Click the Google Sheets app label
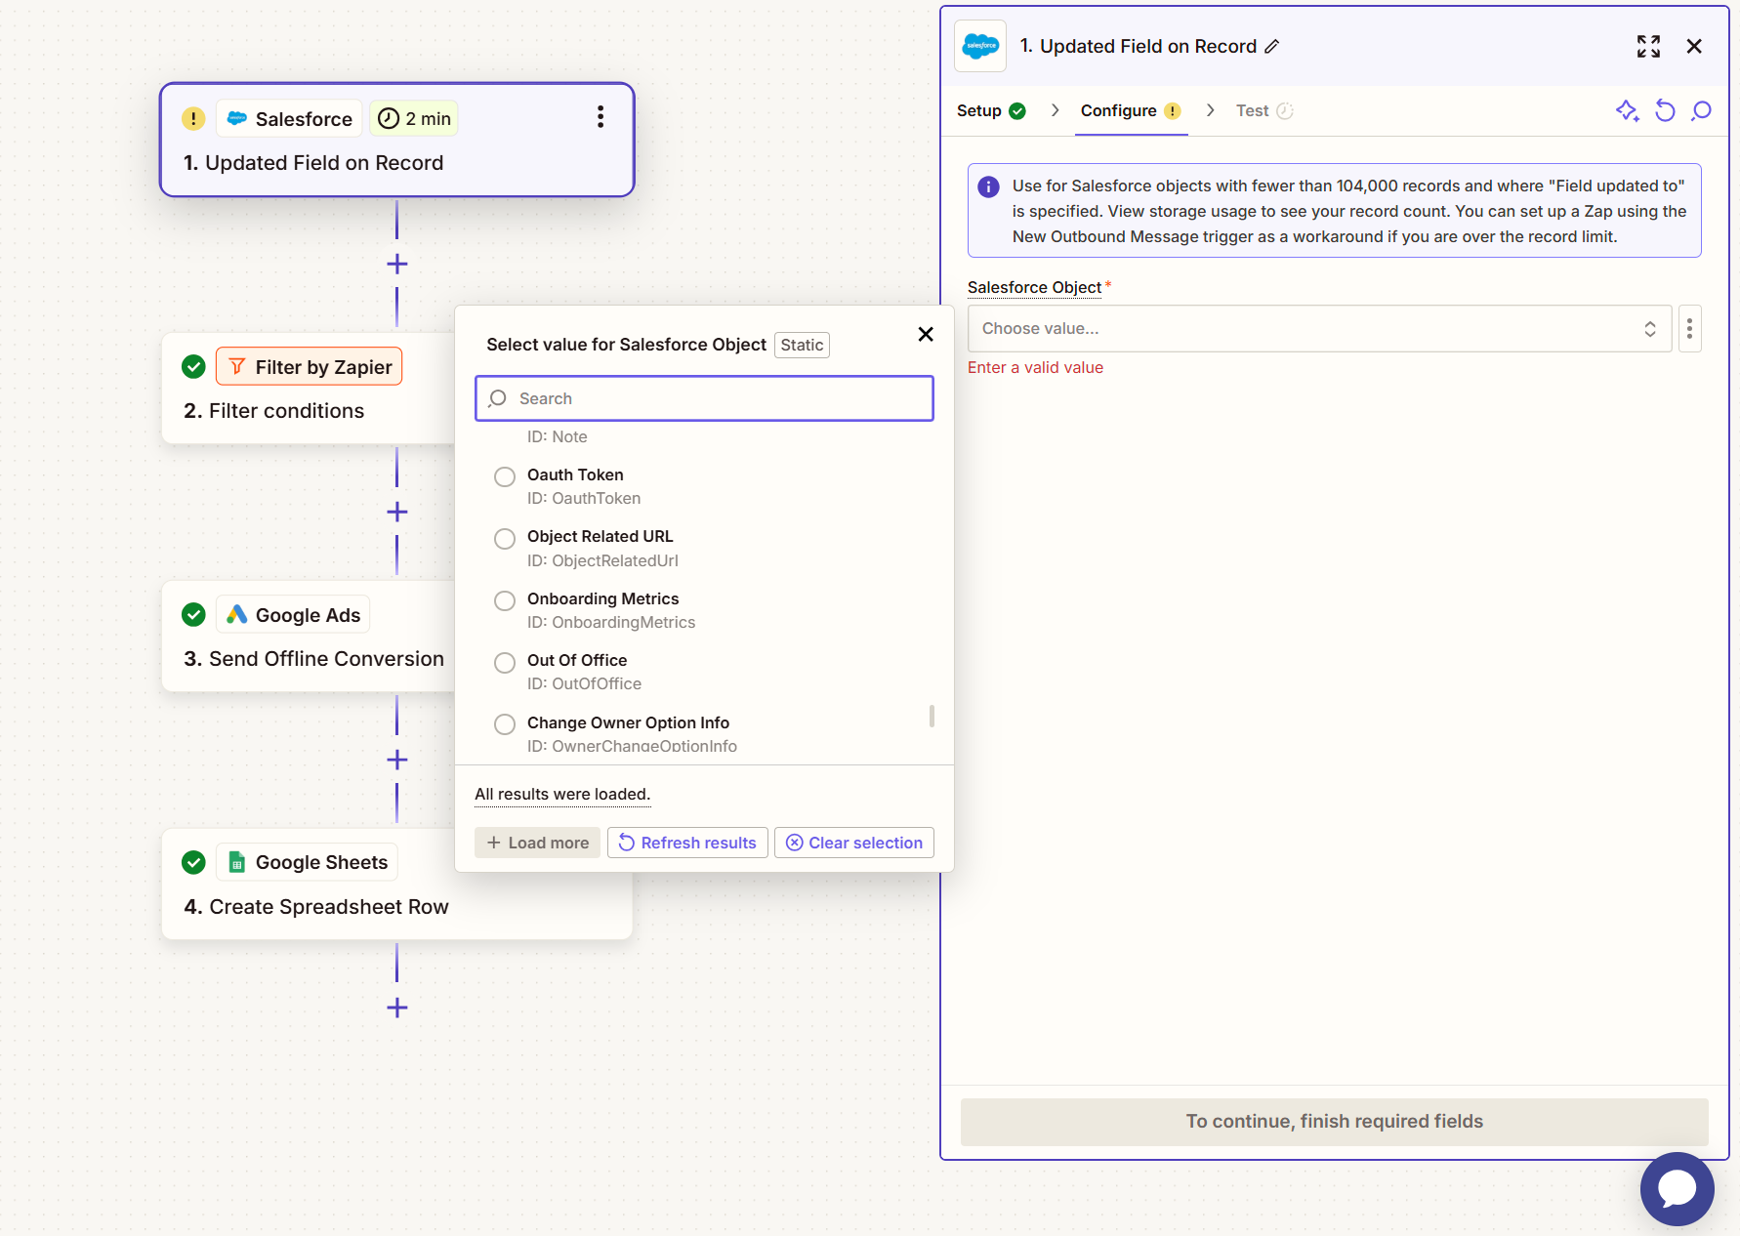Viewport: 1740px width, 1236px height. pyautogui.click(x=307, y=863)
